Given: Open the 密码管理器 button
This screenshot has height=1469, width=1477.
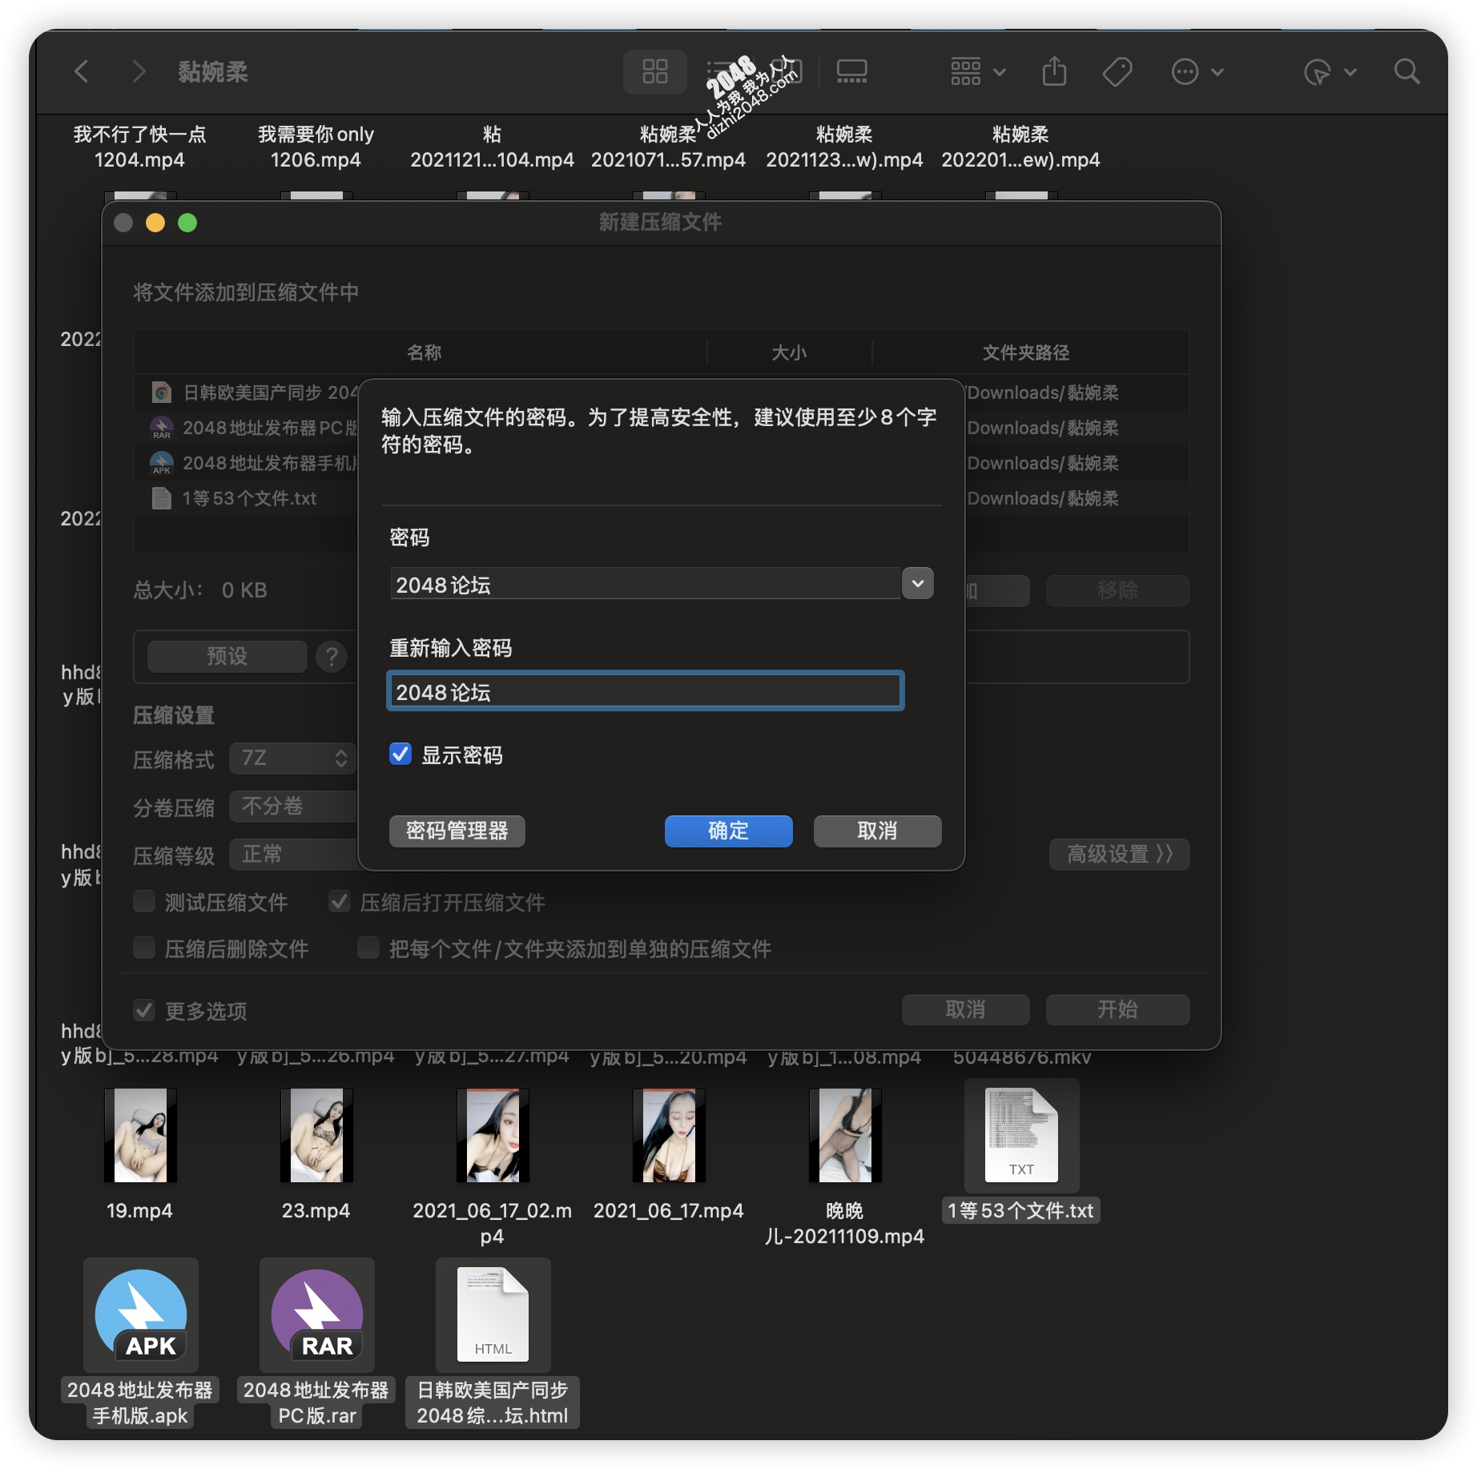Looking at the screenshot, I should [x=457, y=831].
